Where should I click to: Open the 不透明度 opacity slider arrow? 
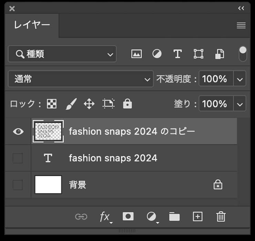(x=240, y=78)
